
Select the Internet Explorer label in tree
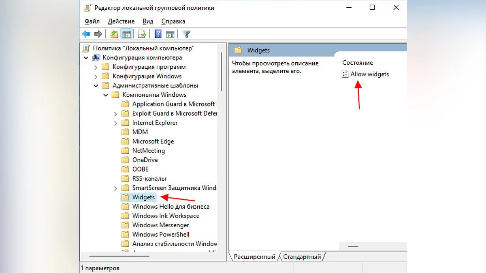pos(155,123)
